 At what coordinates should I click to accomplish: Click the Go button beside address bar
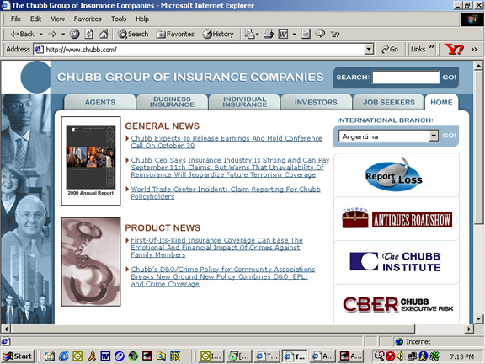[x=389, y=49]
